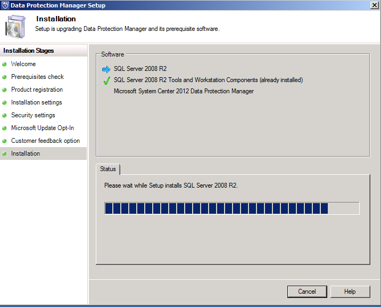Click the SQL Server 2008 R2 software entry
The height and width of the screenshot is (307, 381).
[140, 69]
